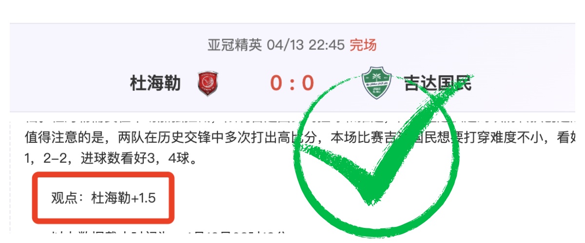Open the 吉达国民 away team name
The height and width of the screenshot is (243, 585).
click(x=437, y=84)
